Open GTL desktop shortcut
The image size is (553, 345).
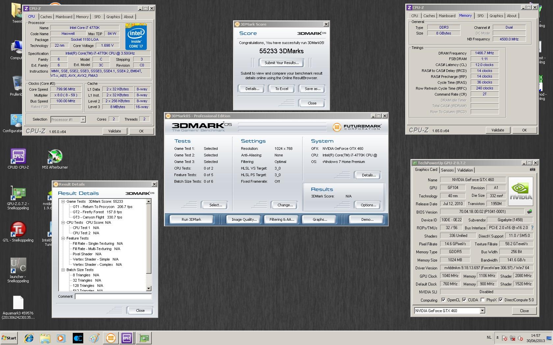coord(18,232)
